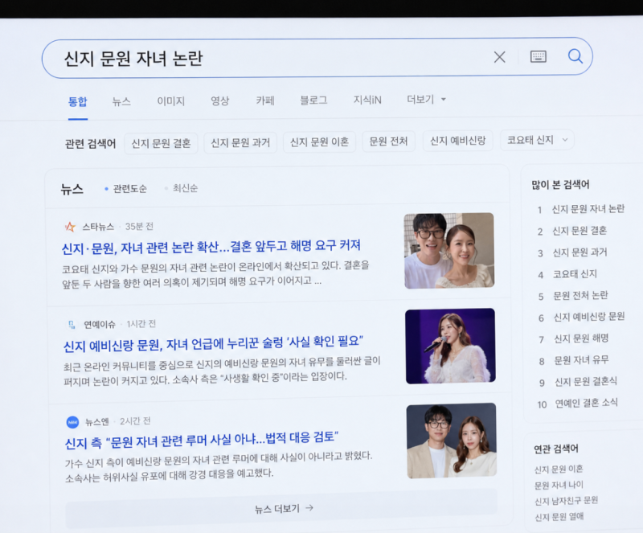Click the 연예이슈 source icon
Screen dimensions: 643x533
point(72,325)
